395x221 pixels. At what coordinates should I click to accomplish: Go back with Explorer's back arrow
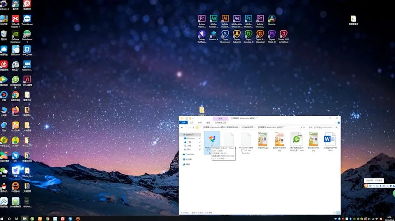182,127
